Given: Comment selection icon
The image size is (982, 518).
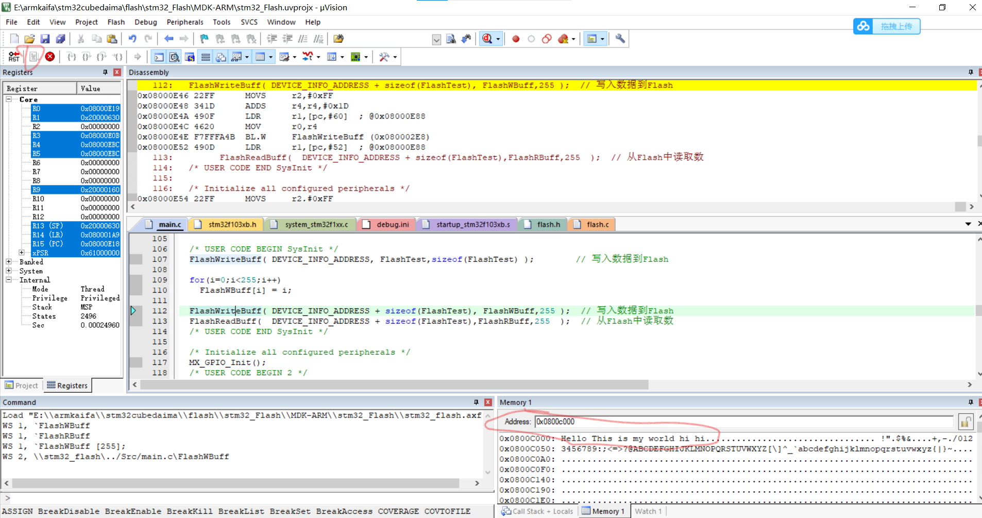Looking at the screenshot, I should [303, 39].
